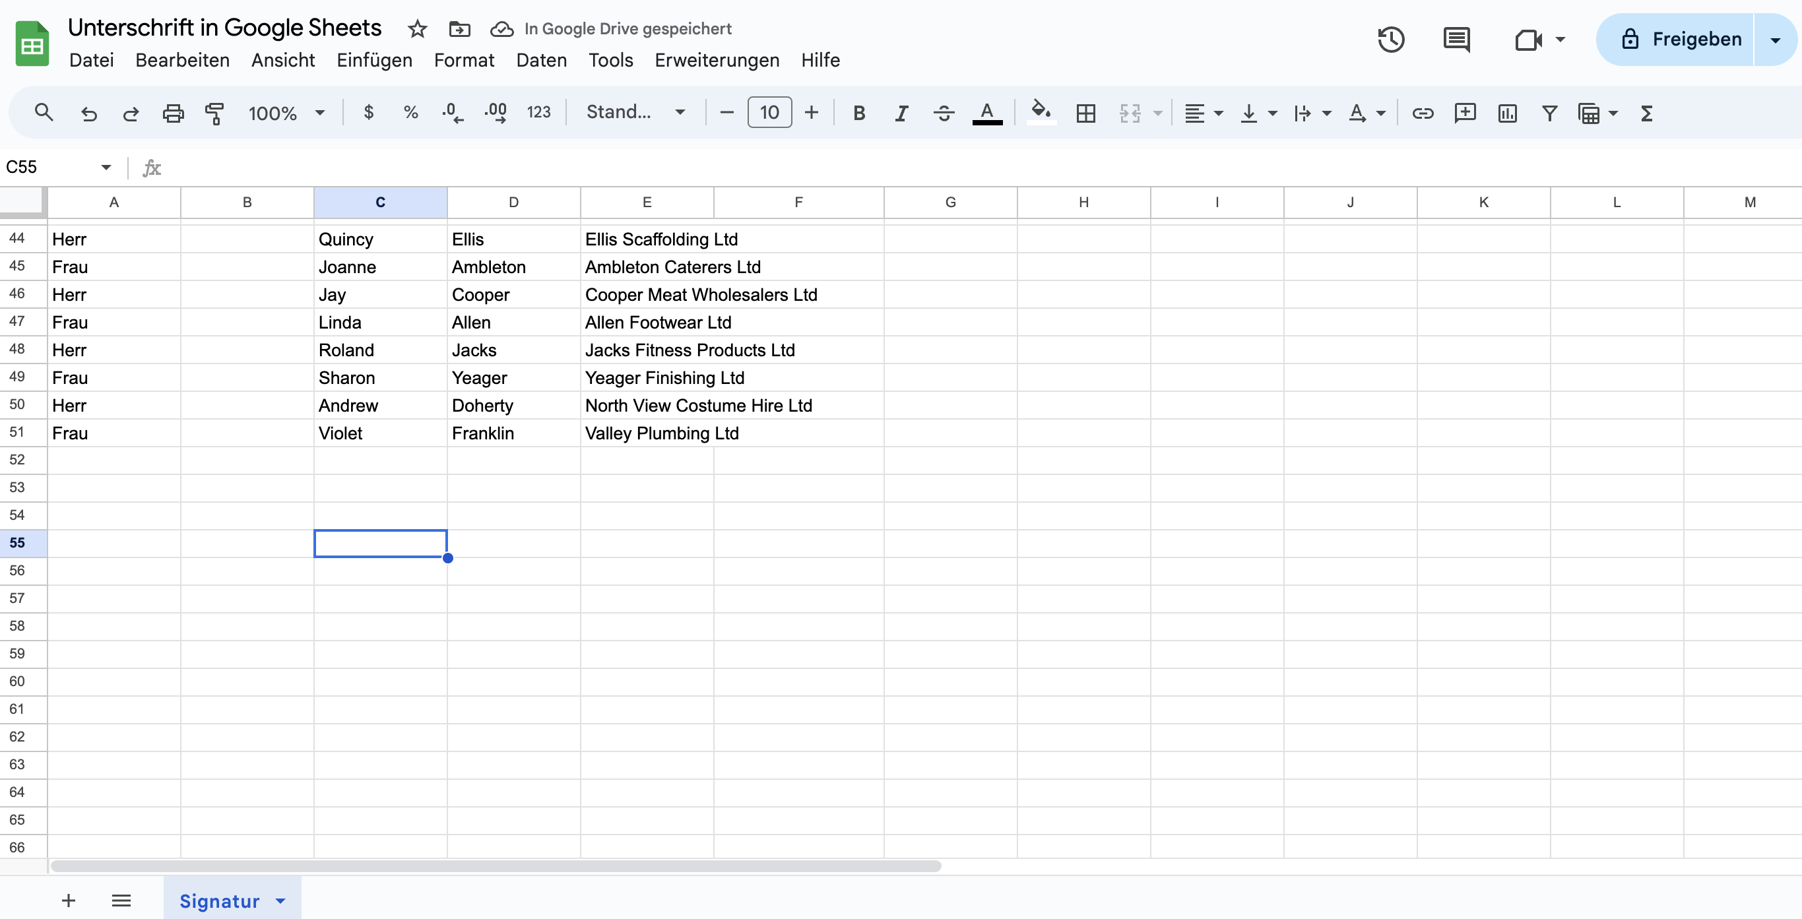Decrease decimal places
This screenshot has width=1802, height=919.
point(453,113)
